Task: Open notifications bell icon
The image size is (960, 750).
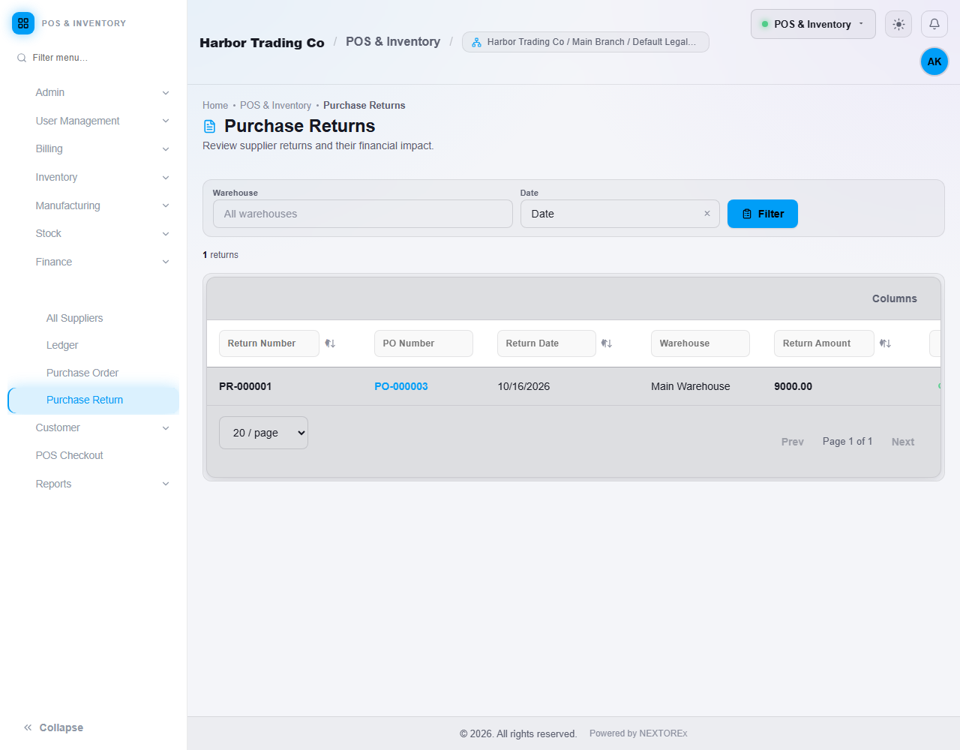Action: (934, 24)
